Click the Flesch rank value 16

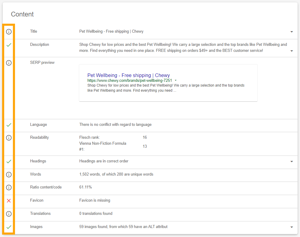point(145,138)
